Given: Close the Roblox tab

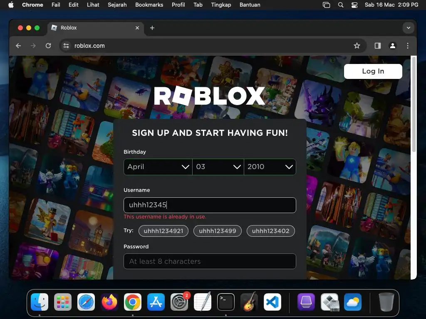Looking at the screenshot, I should click(x=137, y=28).
